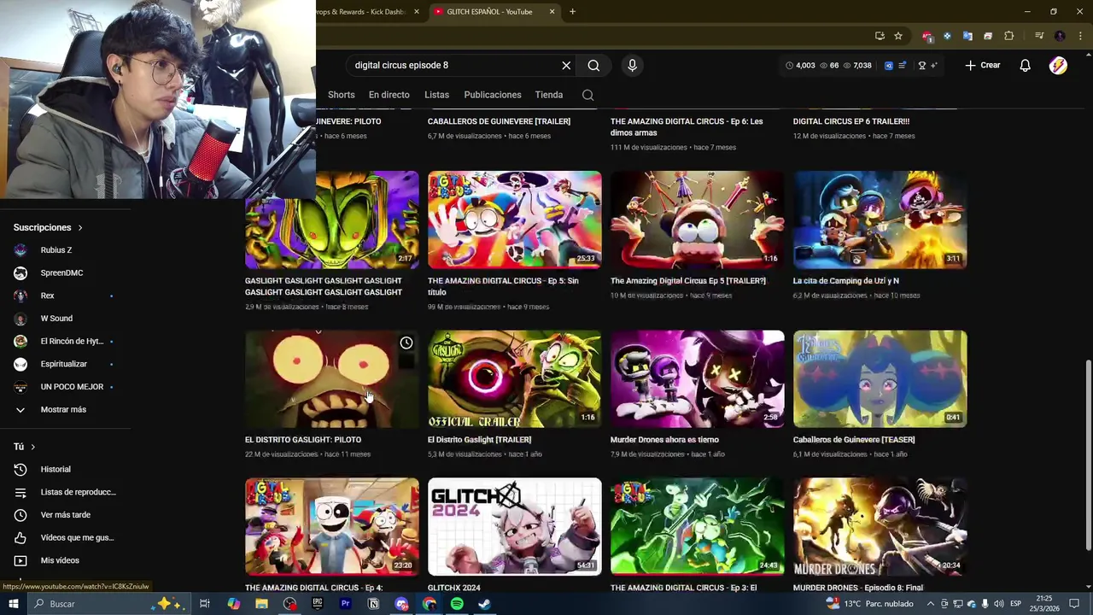Click the trophy icon in extension toolbar
This screenshot has width=1093, height=615.
(x=921, y=65)
